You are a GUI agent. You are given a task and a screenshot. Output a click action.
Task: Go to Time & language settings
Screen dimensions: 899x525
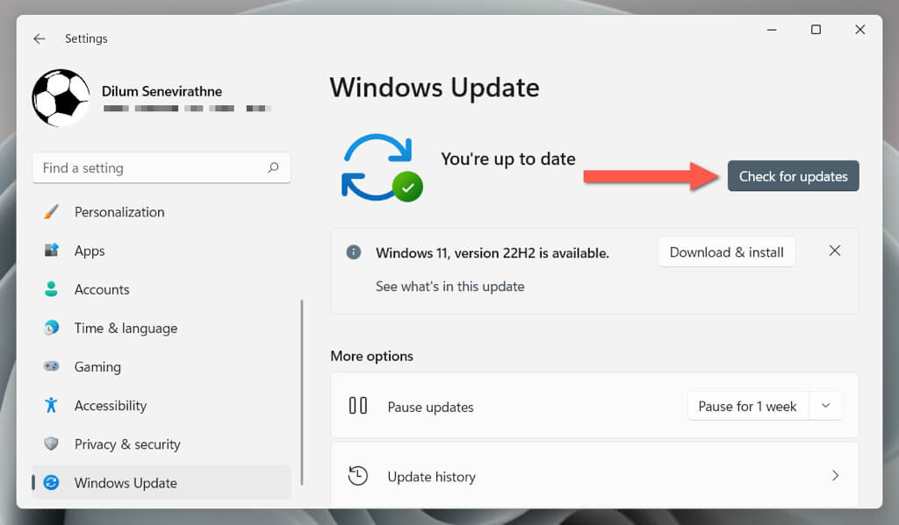click(162, 328)
